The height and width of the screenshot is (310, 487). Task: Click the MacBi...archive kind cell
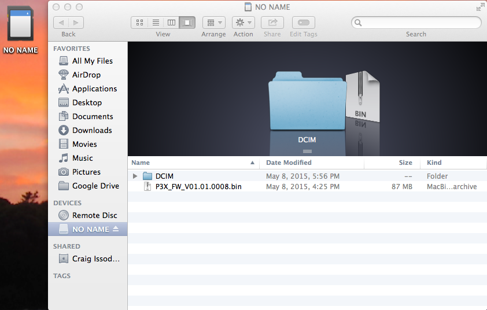tap(452, 187)
